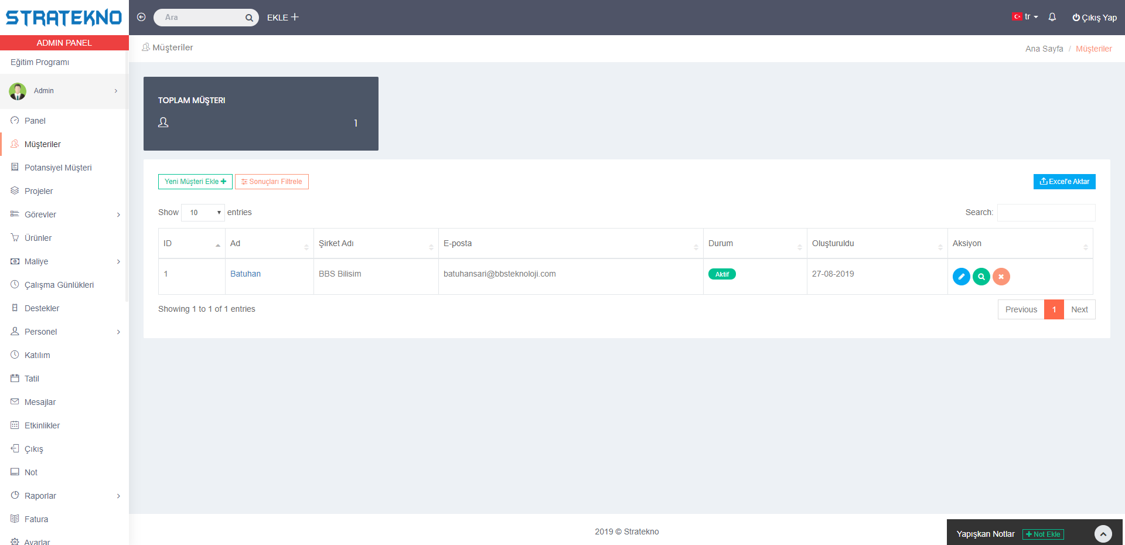
Task: Collapse the sidebar with the back arrow icon
Action: [141, 17]
